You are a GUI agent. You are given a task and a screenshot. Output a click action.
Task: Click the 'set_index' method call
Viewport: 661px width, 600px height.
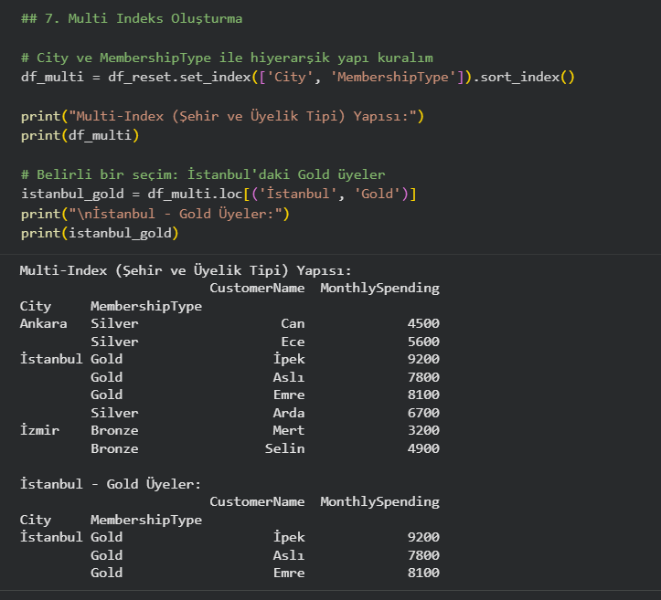point(216,77)
